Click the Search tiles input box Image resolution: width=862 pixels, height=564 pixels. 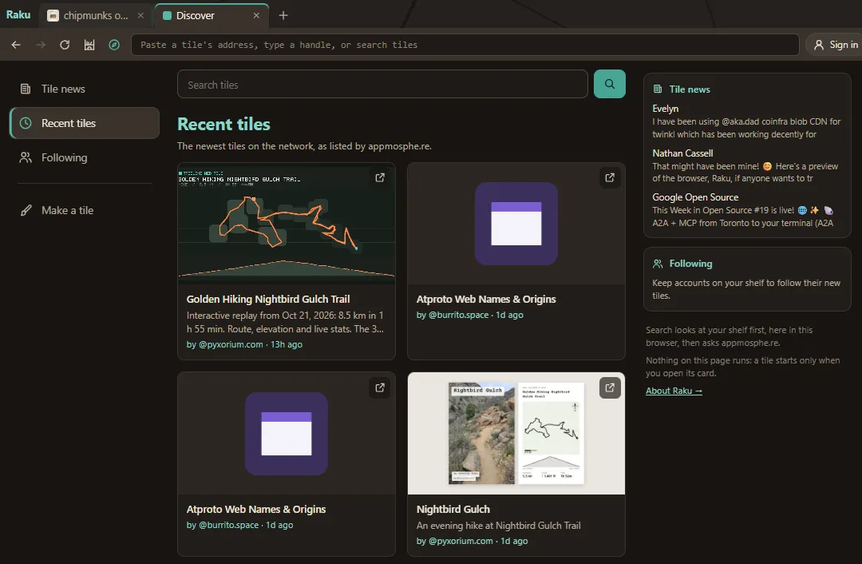pyautogui.click(x=382, y=84)
